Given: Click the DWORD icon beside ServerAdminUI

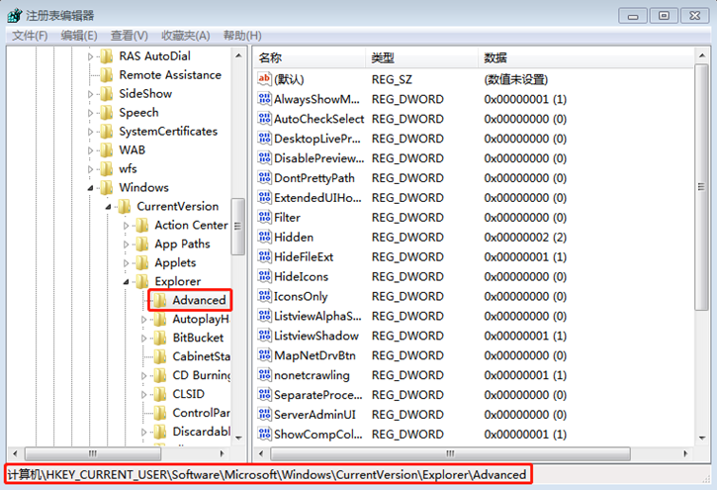Looking at the screenshot, I should tap(264, 414).
